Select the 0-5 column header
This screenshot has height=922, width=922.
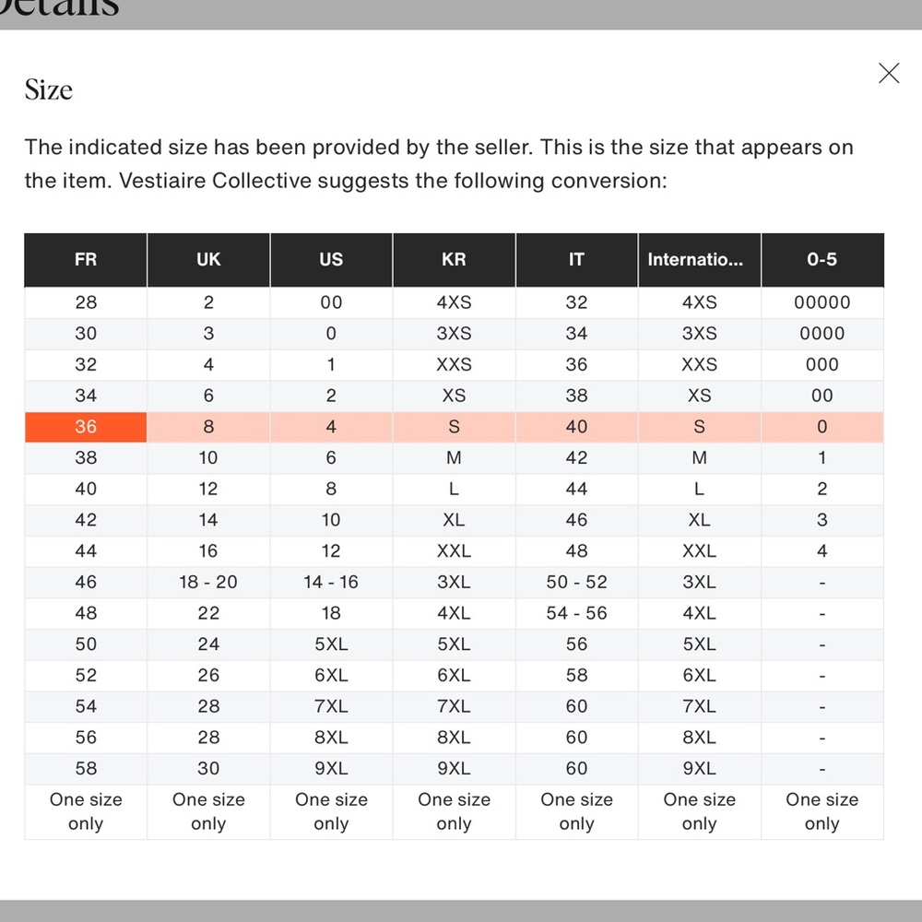pos(822,259)
